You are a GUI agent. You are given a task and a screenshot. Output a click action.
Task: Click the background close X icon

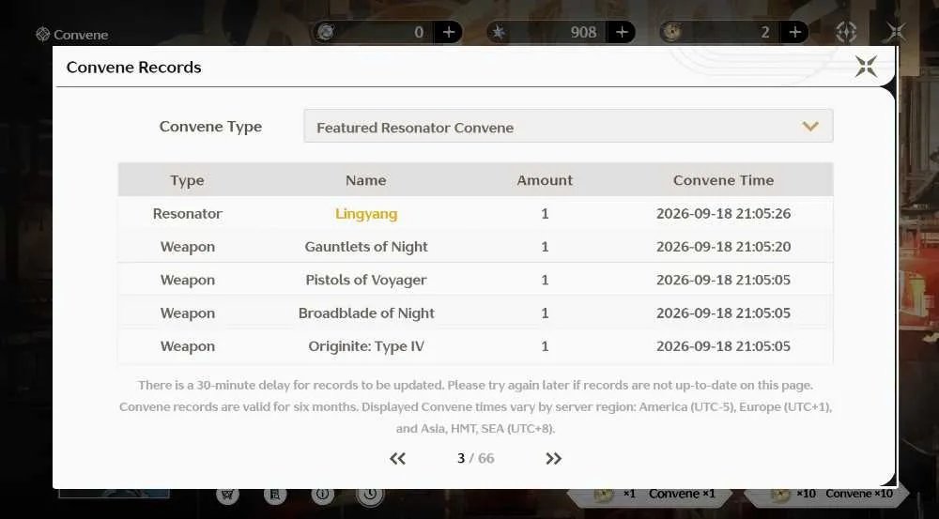click(896, 32)
